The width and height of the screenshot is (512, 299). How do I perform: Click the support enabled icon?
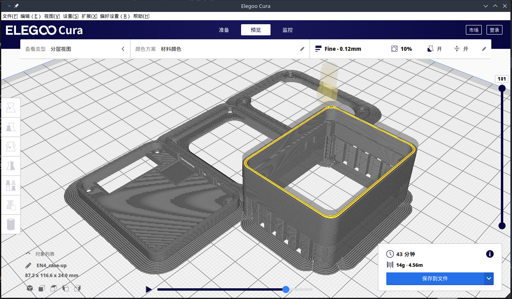coord(430,49)
